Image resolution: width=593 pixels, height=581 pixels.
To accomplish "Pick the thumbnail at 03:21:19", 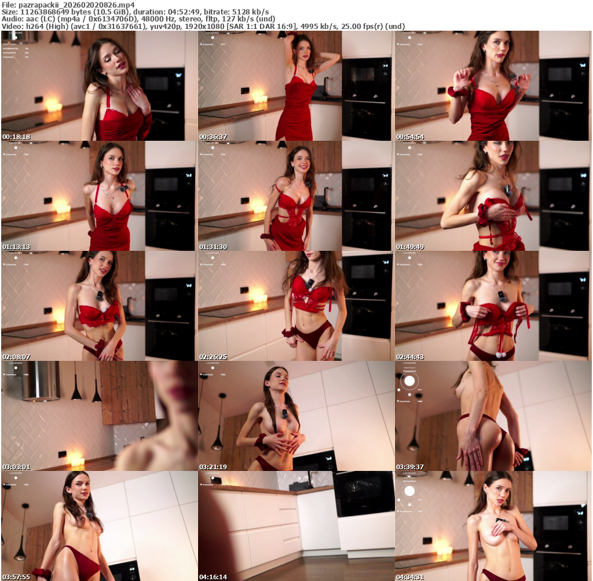I will tap(296, 416).
